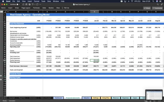
Task: Open the undo history dropdown arrow
Action: [35, 4]
